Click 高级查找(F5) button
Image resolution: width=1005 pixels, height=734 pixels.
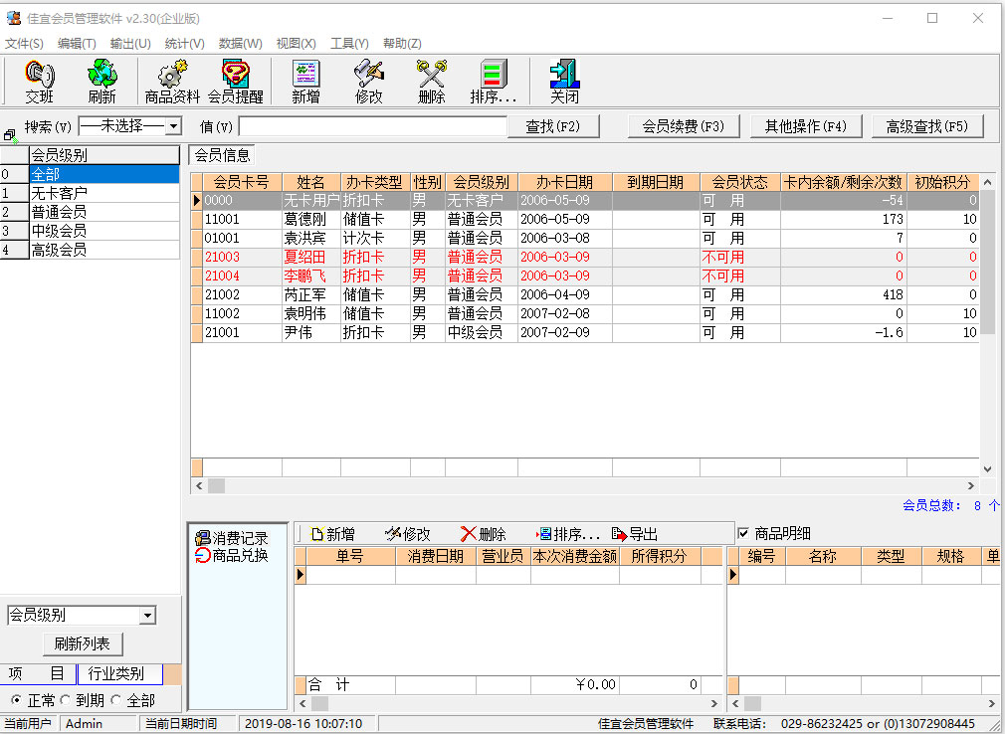coord(927,127)
